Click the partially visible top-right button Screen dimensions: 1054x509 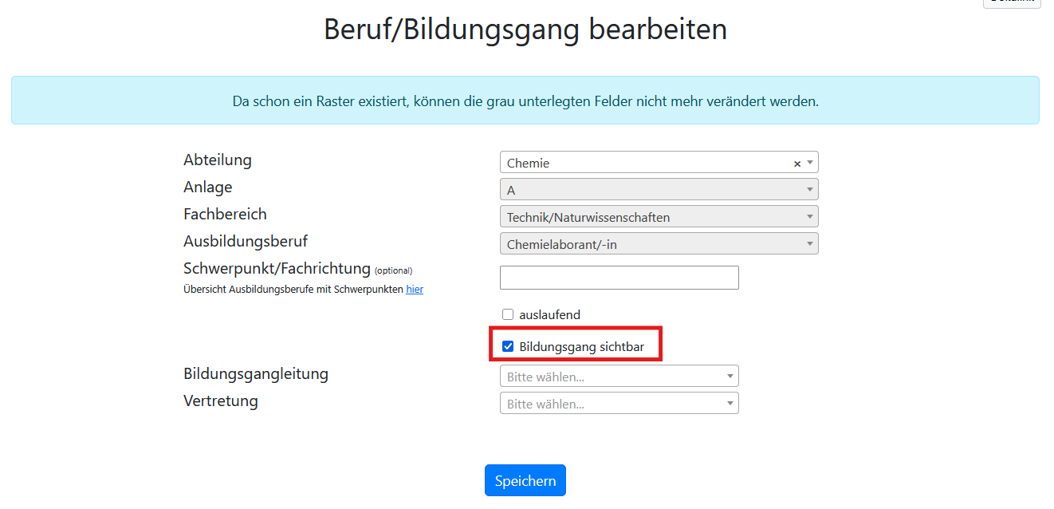1012,3
